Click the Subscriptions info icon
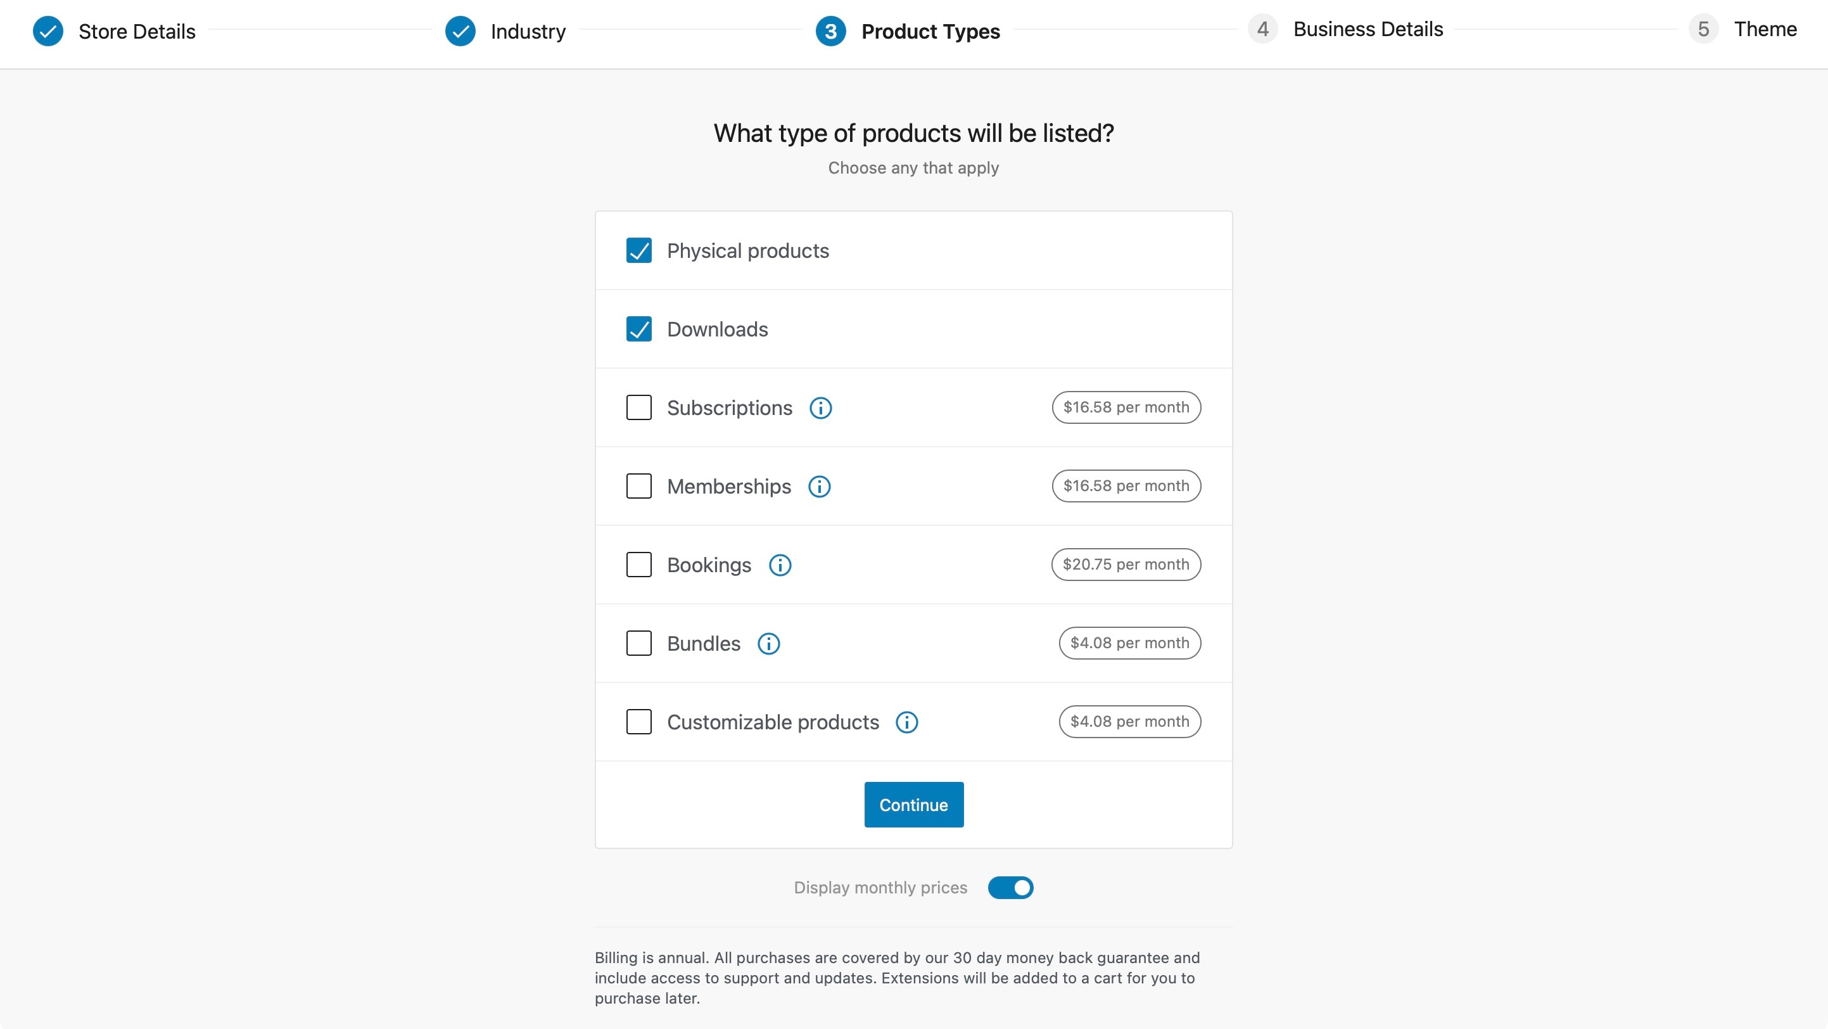 pos(820,408)
